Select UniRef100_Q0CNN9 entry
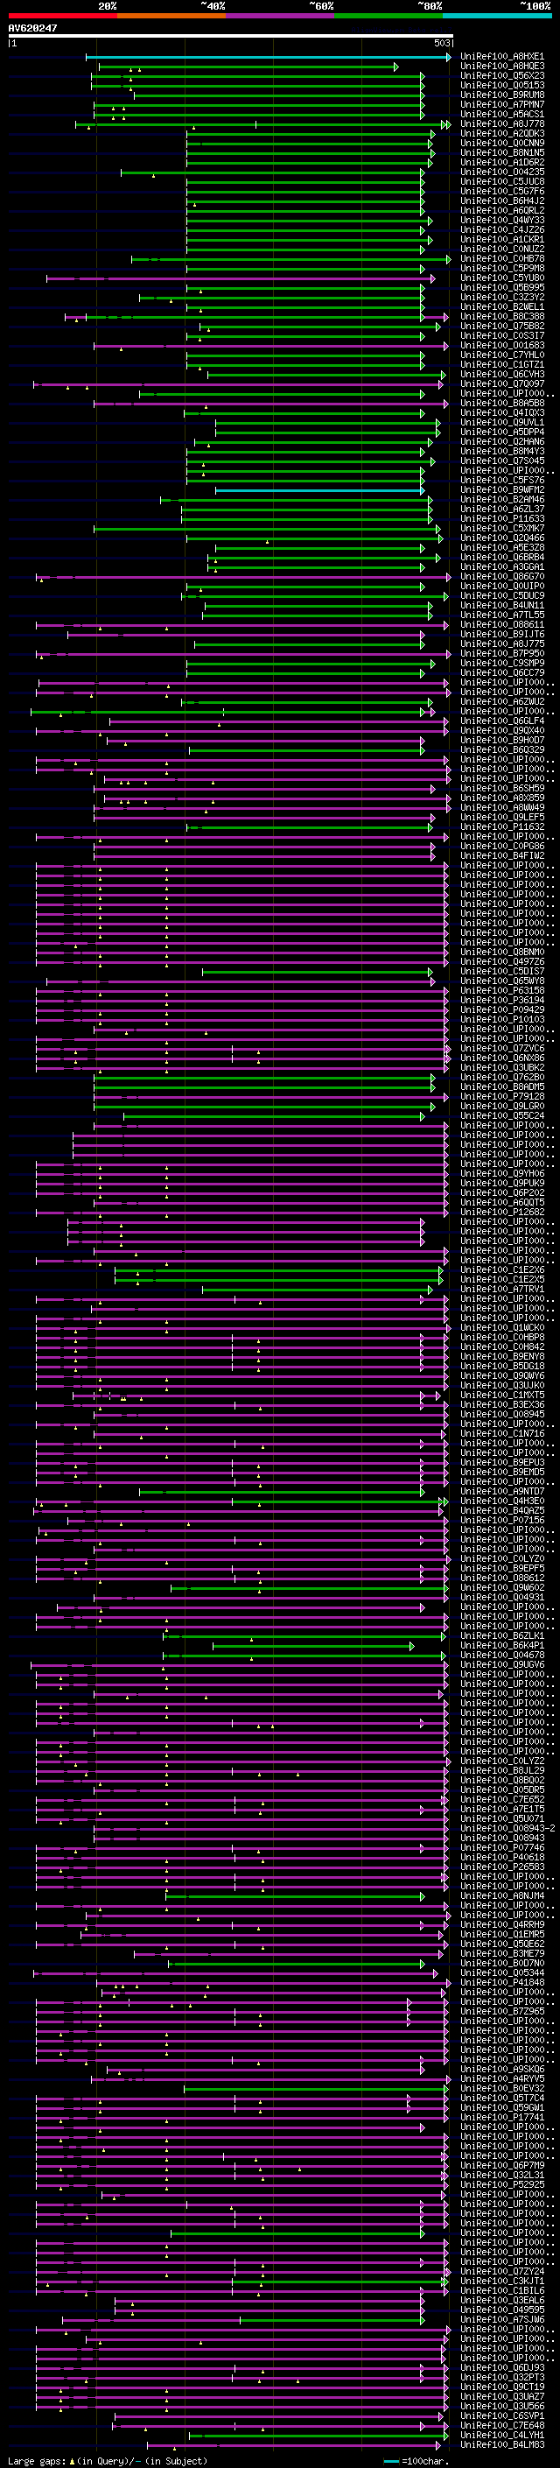560x2468 pixels. tap(501, 143)
